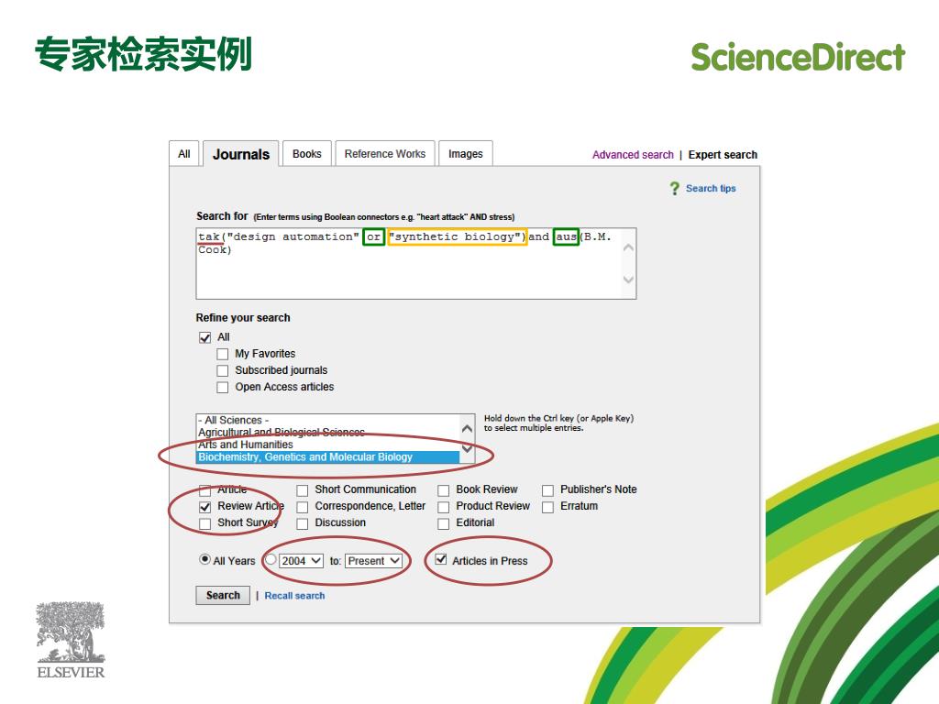Click the Expert search link
Screen dimensions: 939x704
[723, 154]
